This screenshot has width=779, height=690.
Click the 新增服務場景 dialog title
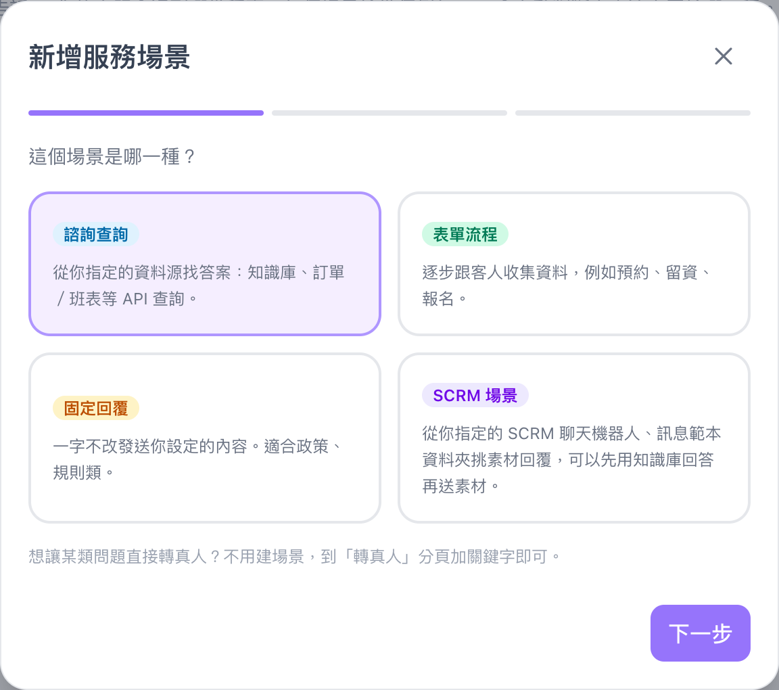(110, 57)
